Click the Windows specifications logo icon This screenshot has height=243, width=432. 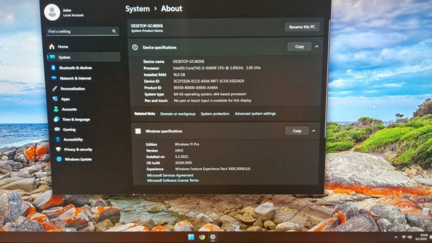coord(138,131)
